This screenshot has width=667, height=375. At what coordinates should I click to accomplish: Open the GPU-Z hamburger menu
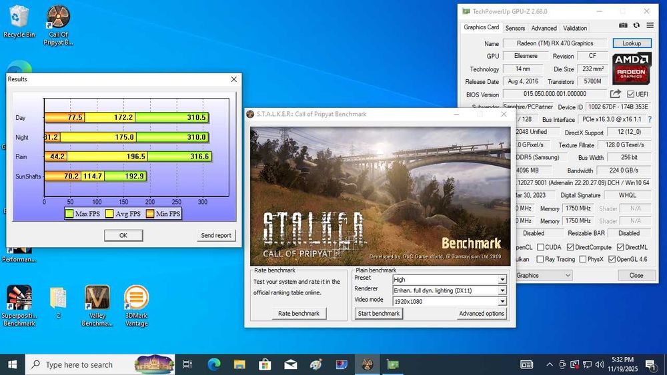(650, 25)
